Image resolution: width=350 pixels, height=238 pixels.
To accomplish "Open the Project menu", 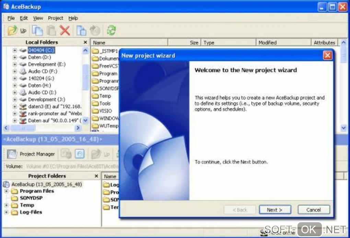I will tap(56, 18).
